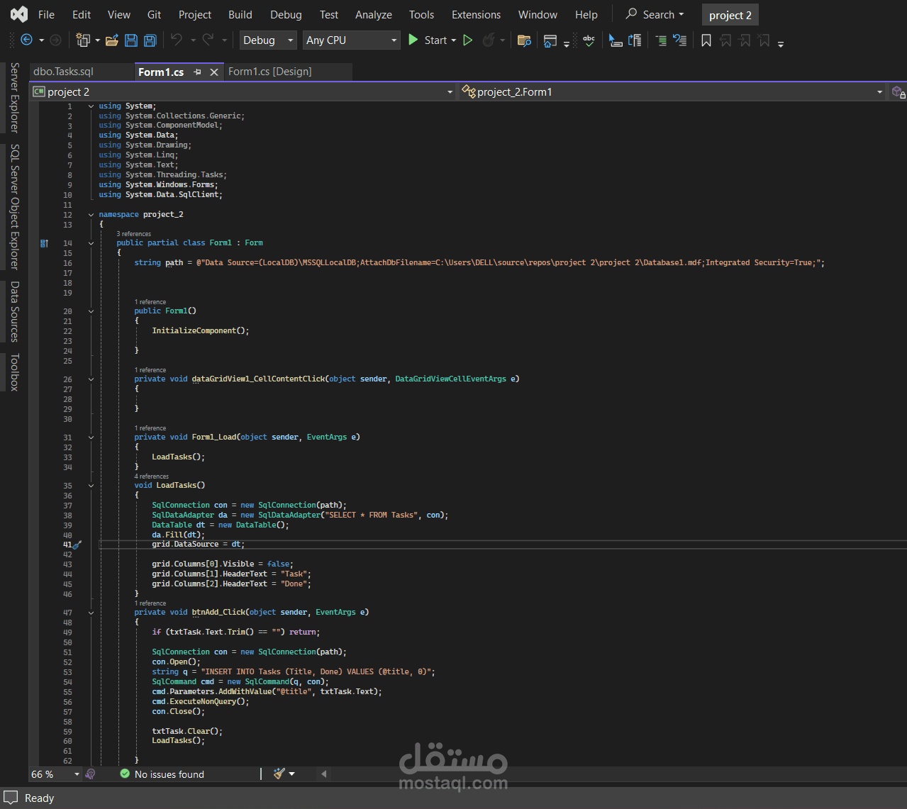This screenshot has width=907, height=809.
Task: Click the notification icon in the status bar
Action: pos(11,798)
